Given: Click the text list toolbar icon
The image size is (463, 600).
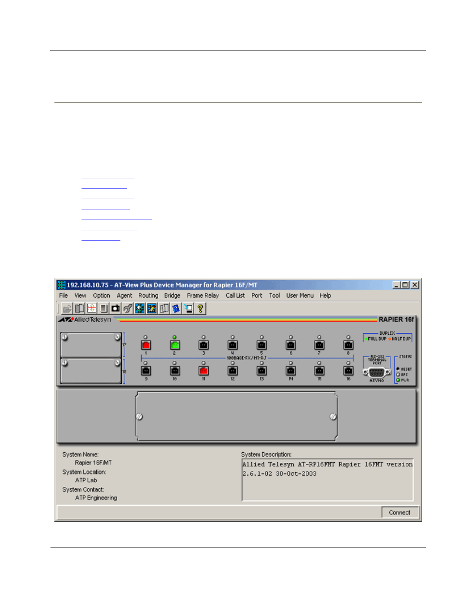Looking at the screenshot, I should [104, 309].
